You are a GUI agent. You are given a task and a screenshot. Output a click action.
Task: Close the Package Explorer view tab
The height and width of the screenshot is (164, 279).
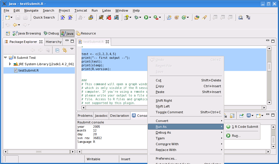click(41, 42)
